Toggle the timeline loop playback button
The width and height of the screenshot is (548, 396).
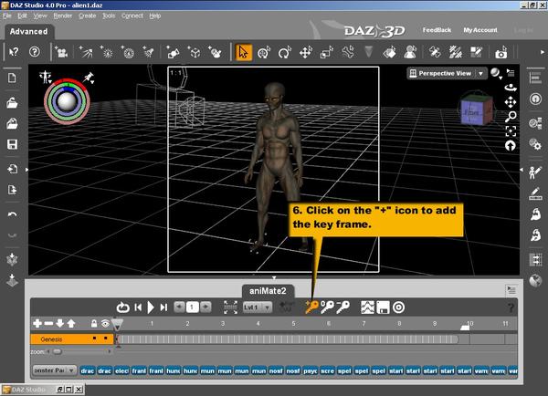pyautogui.click(x=123, y=307)
